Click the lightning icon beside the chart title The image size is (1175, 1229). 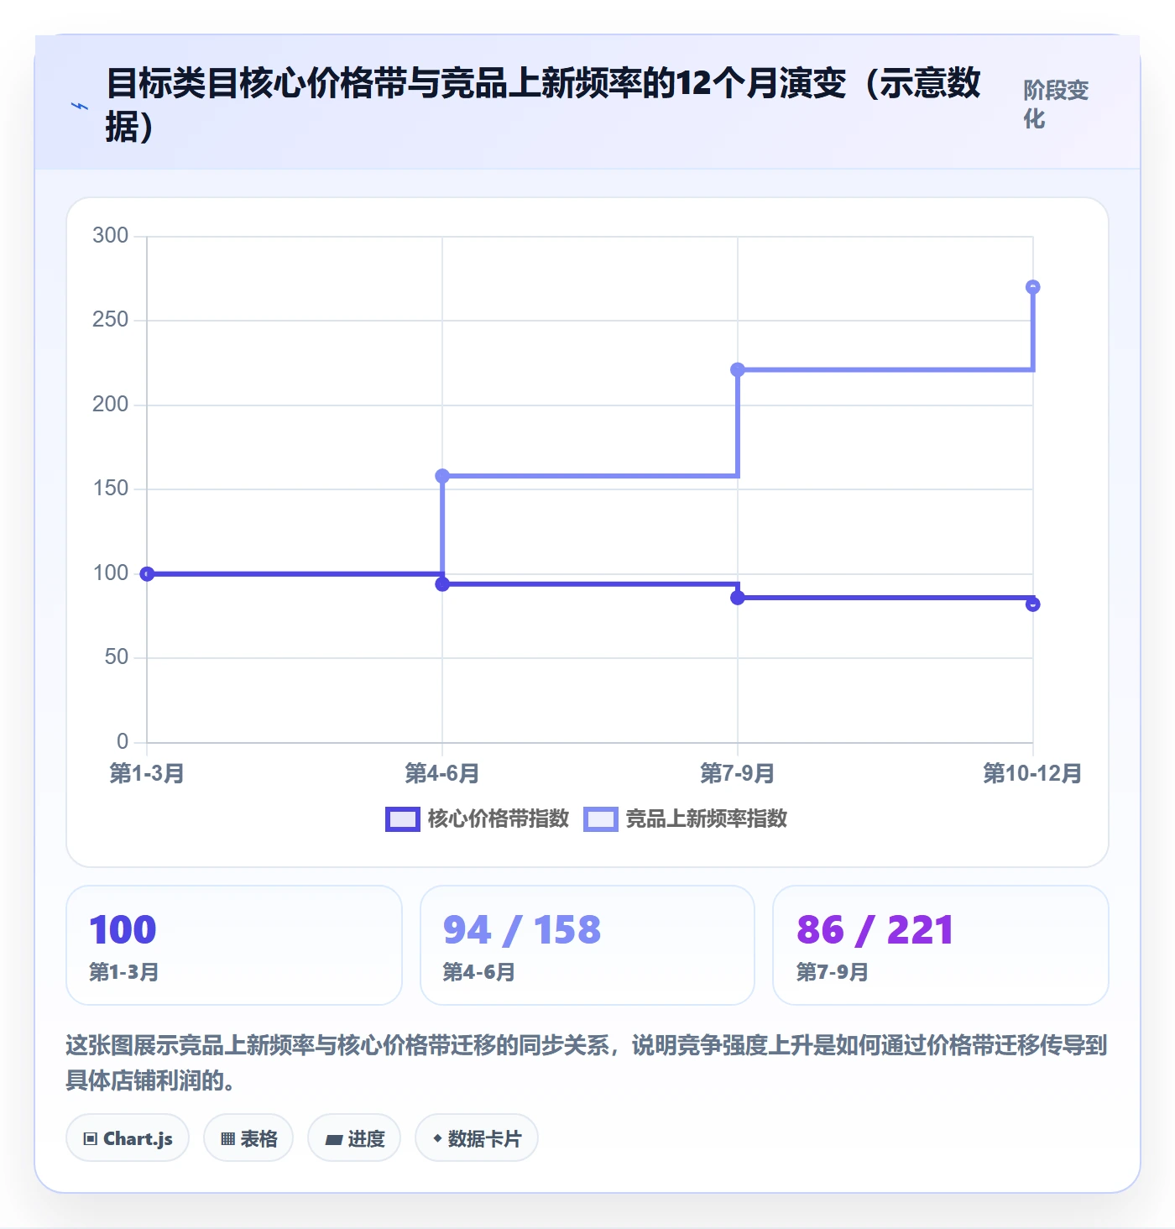pos(80,107)
